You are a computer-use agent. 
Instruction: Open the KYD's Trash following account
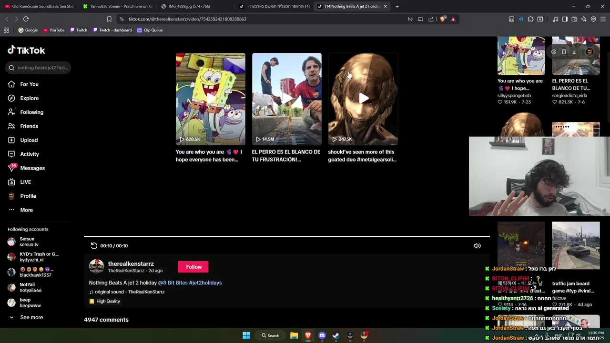33,257
